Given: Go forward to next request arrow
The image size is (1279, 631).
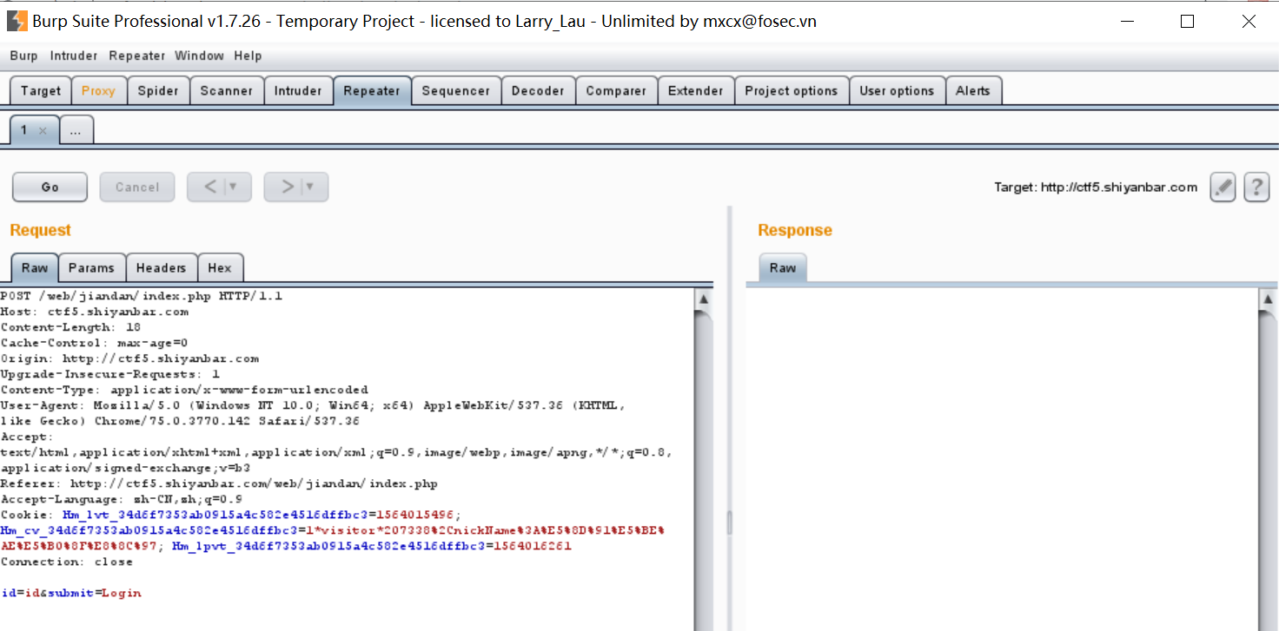Looking at the screenshot, I should 288,187.
